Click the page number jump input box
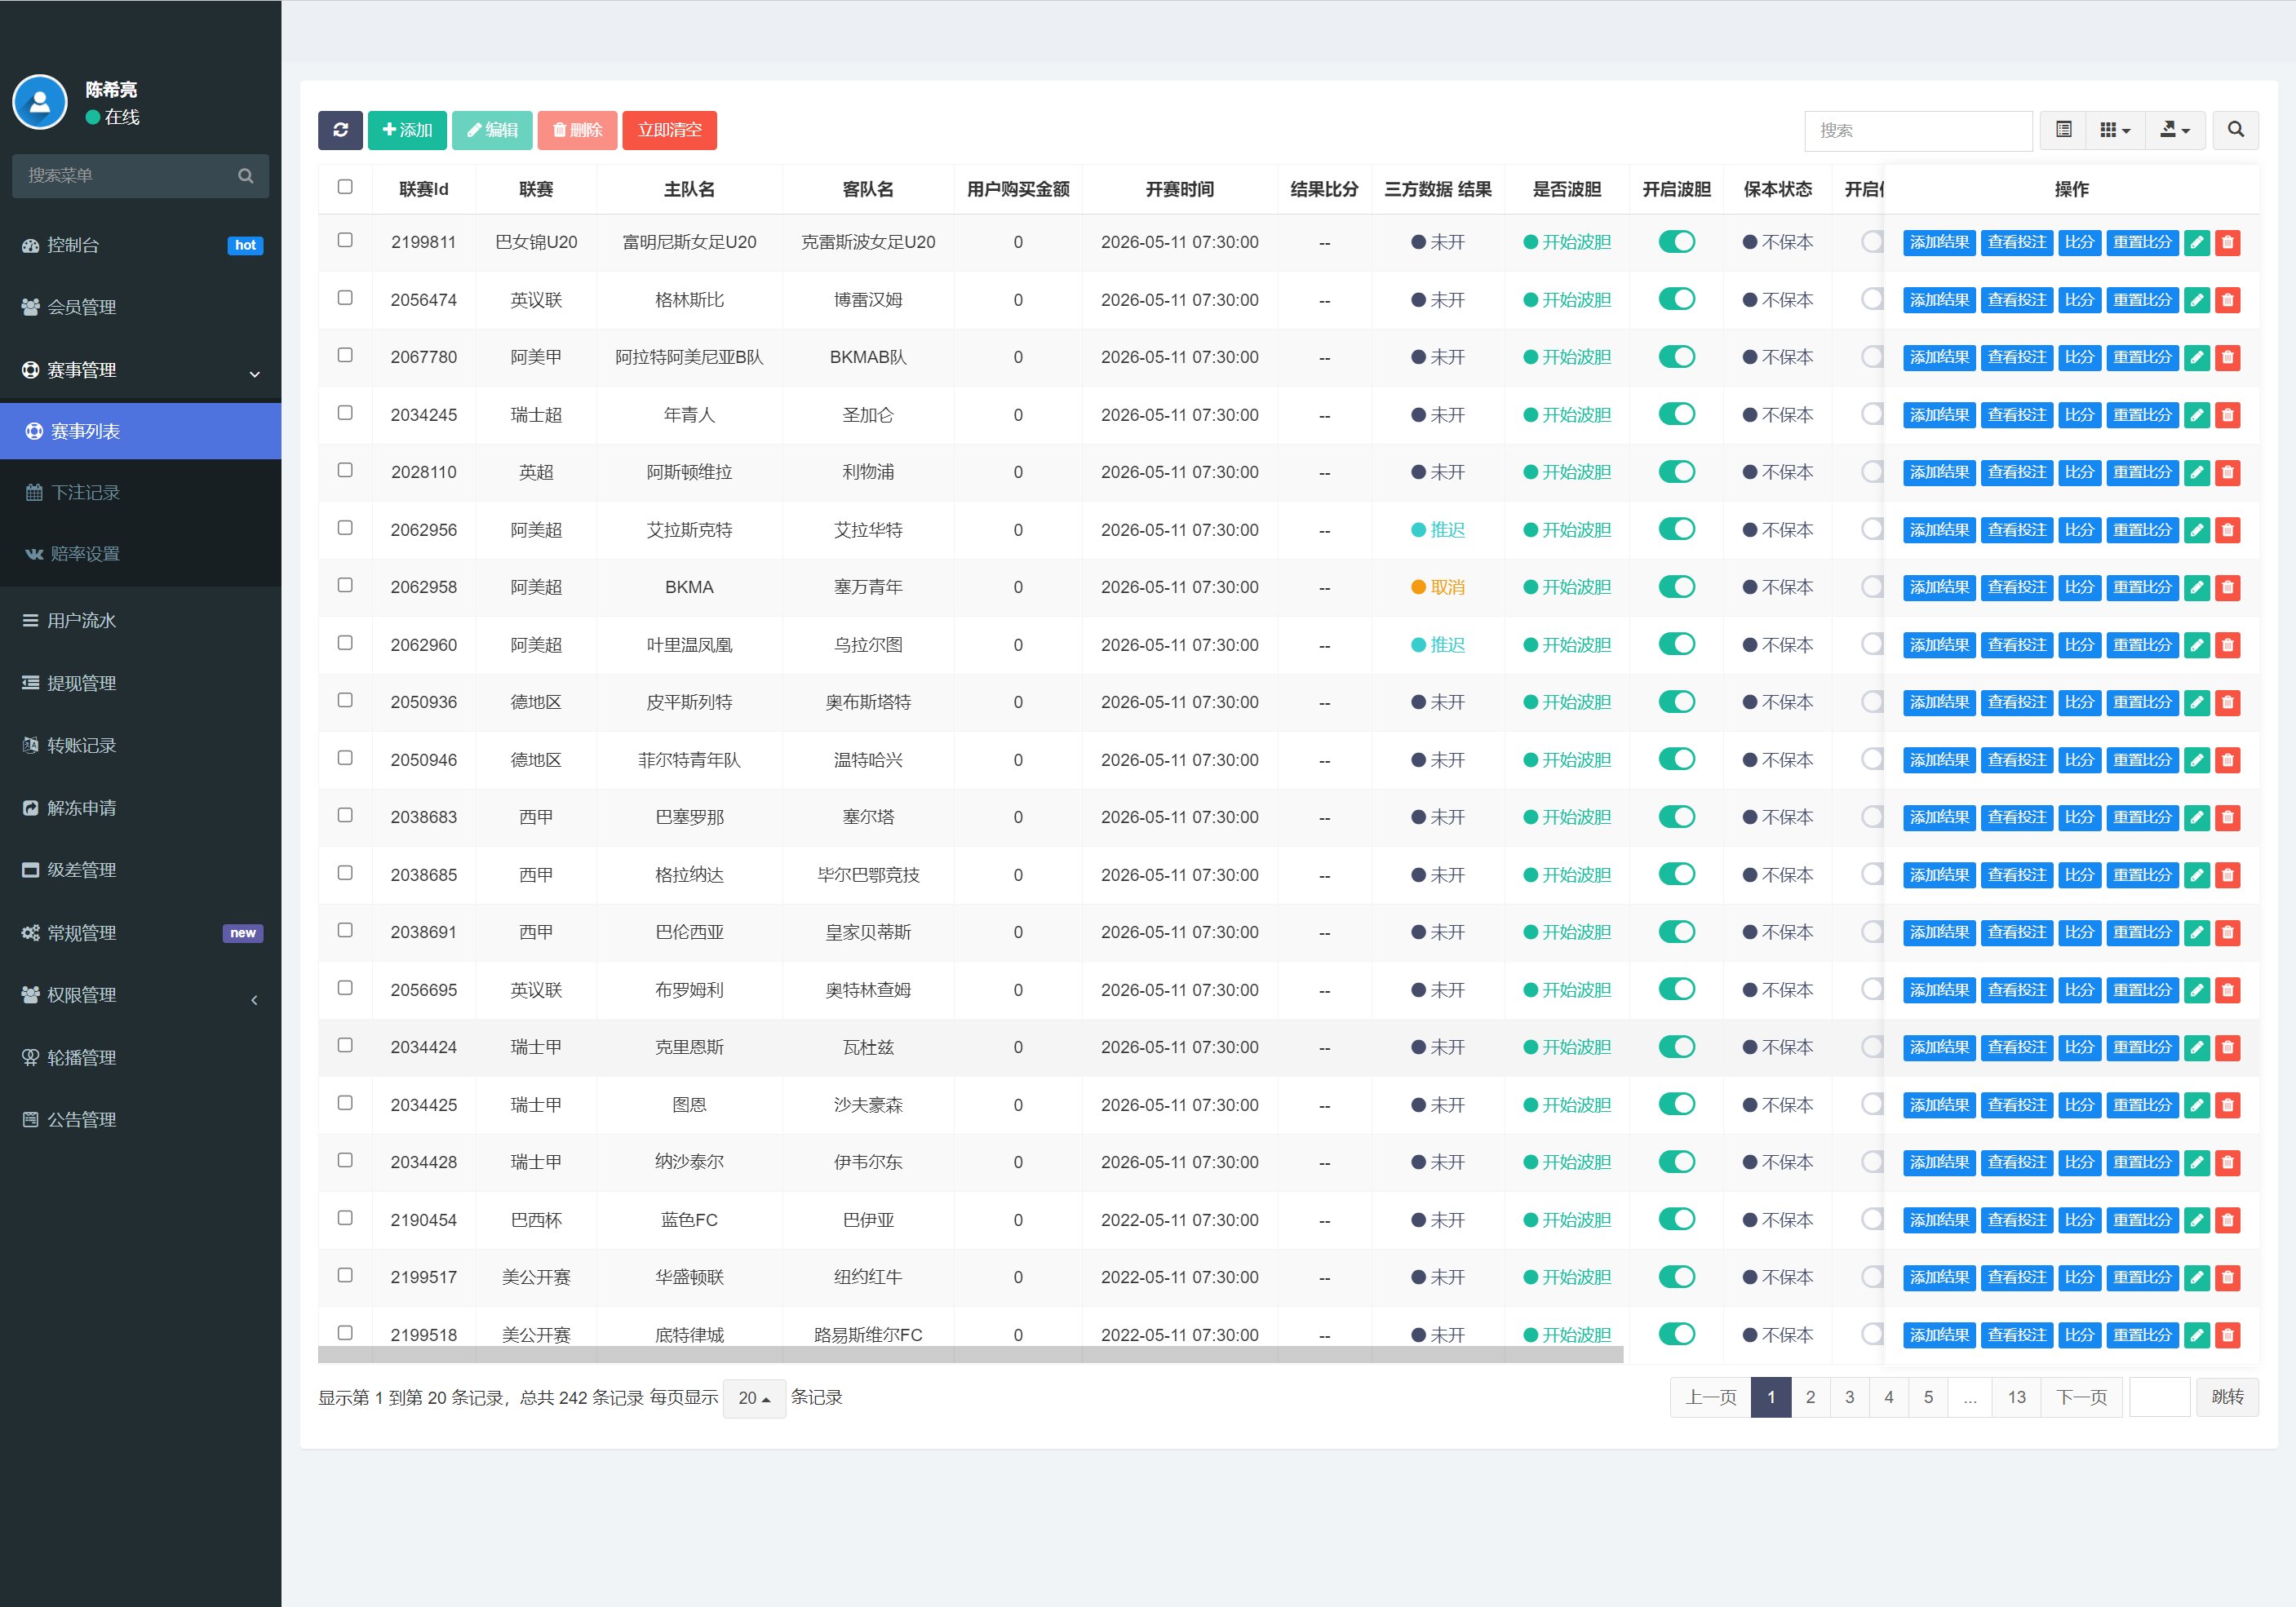The width and height of the screenshot is (2296, 1607). pos(2159,1398)
